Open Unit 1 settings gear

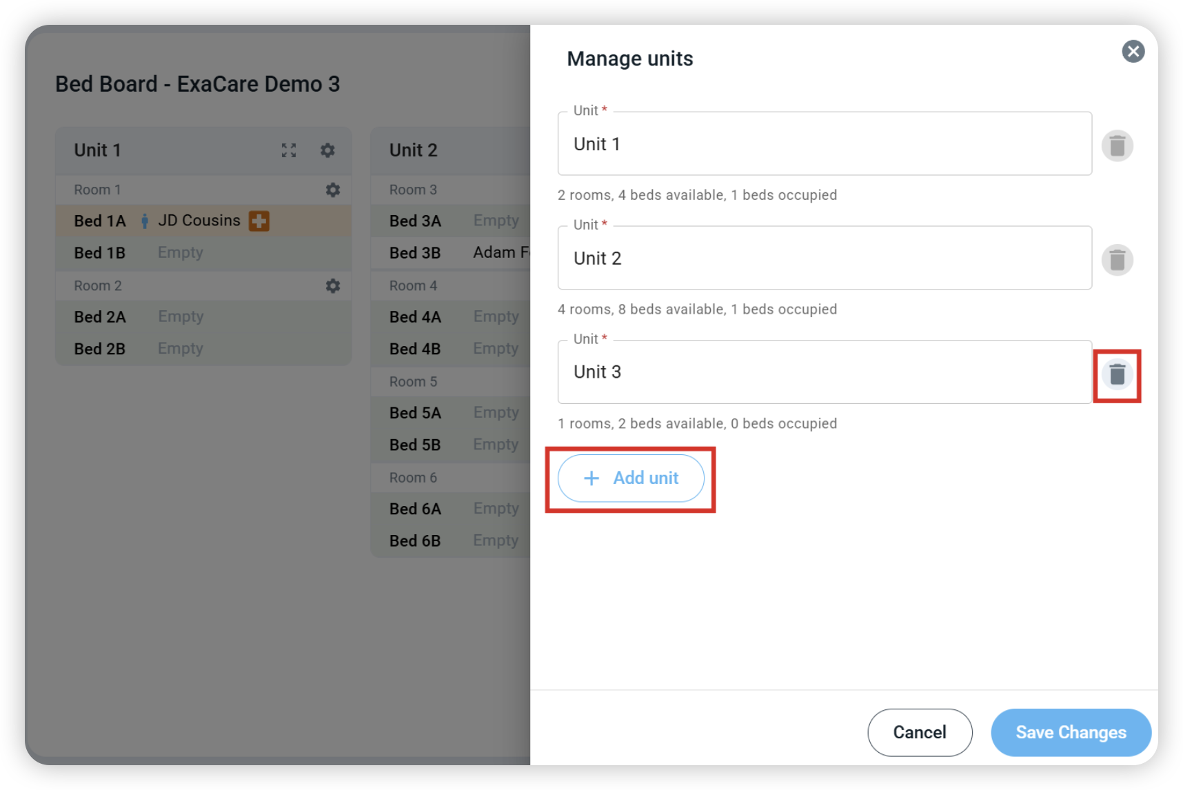[x=327, y=150]
